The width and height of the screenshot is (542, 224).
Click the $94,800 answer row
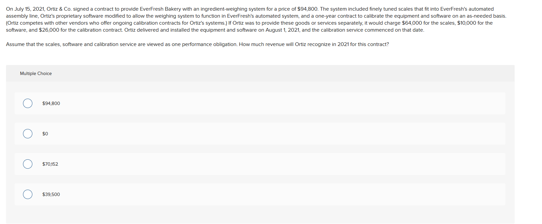coord(233,103)
